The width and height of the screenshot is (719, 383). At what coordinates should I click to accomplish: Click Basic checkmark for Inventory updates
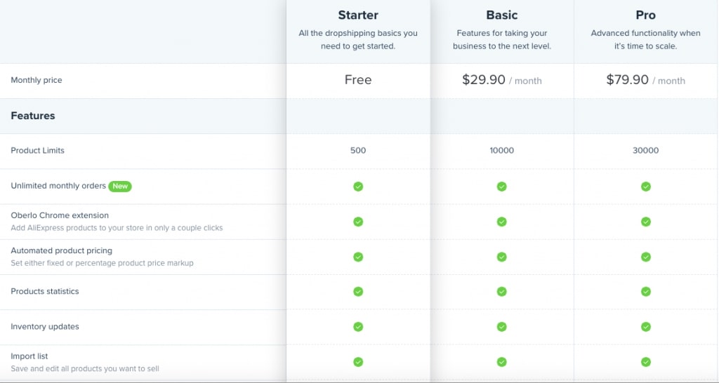click(501, 327)
